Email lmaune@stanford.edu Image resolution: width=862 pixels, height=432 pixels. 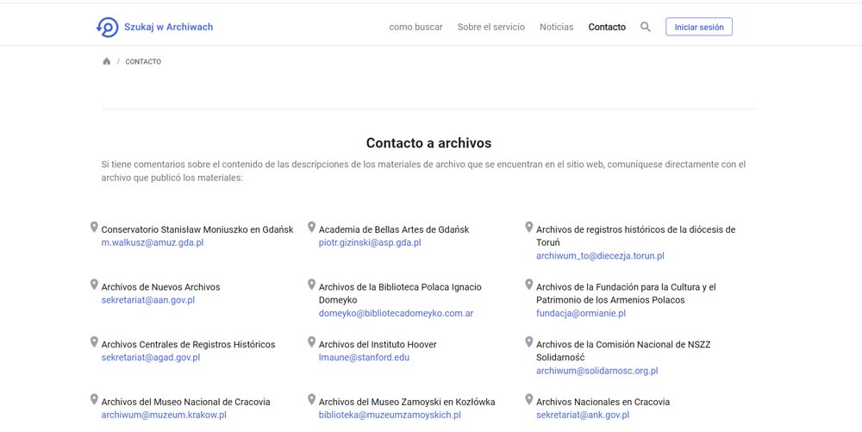pos(364,357)
